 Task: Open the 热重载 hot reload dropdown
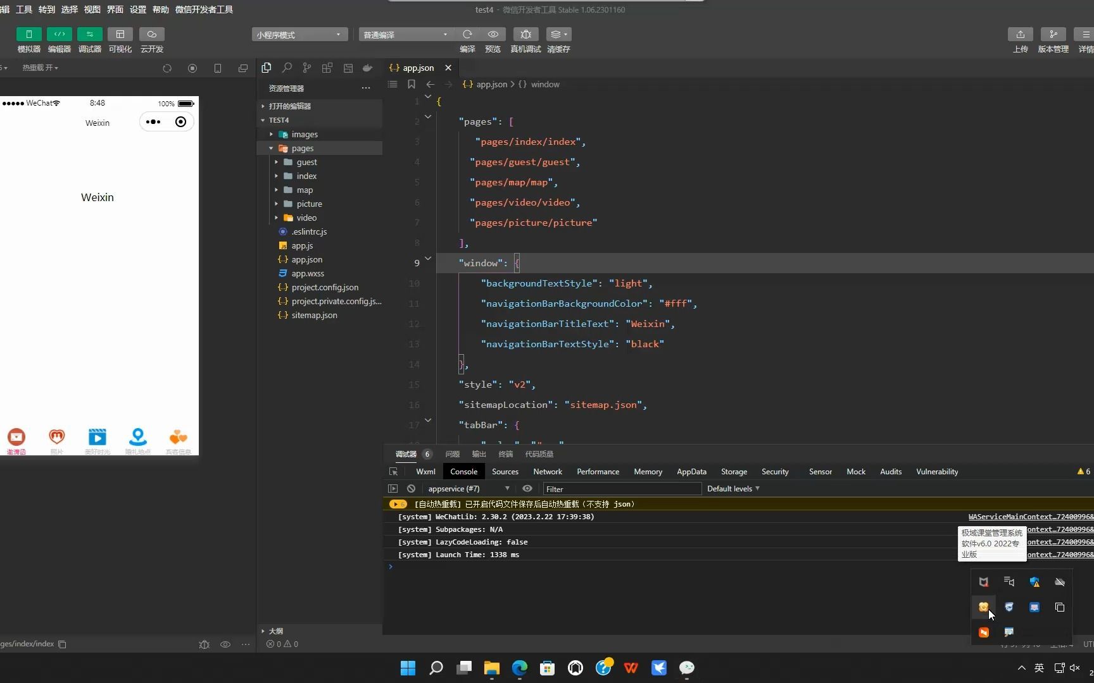tap(41, 68)
